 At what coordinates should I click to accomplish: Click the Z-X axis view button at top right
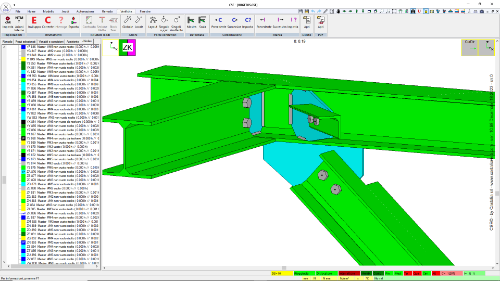pos(486,47)
